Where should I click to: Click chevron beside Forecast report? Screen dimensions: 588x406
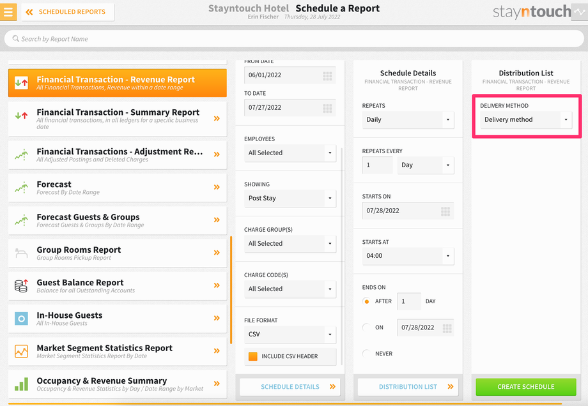(217, 187)
